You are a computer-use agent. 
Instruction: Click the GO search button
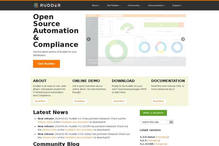pos(171,122)
